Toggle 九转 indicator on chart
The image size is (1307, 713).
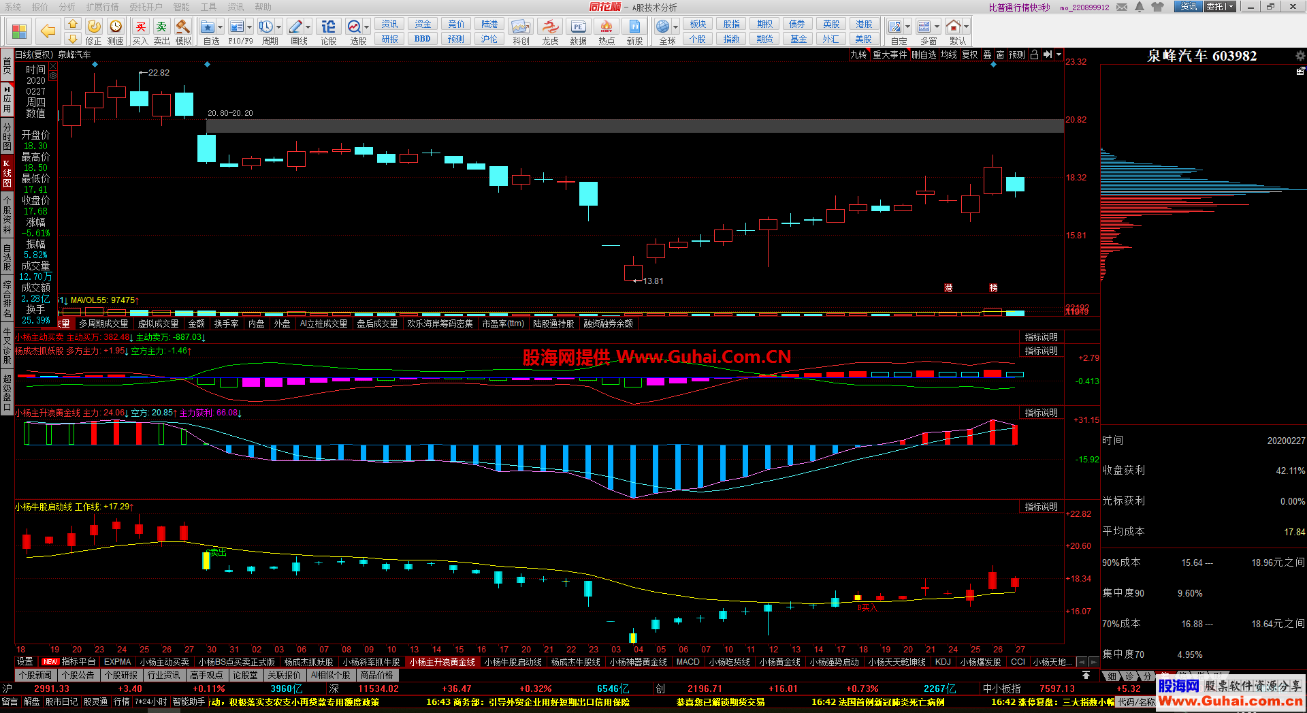(x=859, y=55)
